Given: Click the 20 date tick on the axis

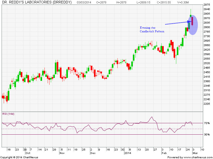Looking at the screenshot, I should click(x=147, y=150).
